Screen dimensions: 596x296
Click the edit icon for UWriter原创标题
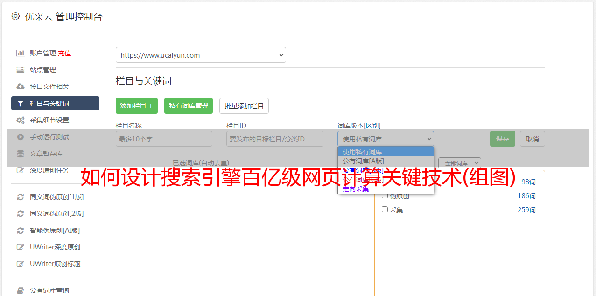(x=20, y=264)
